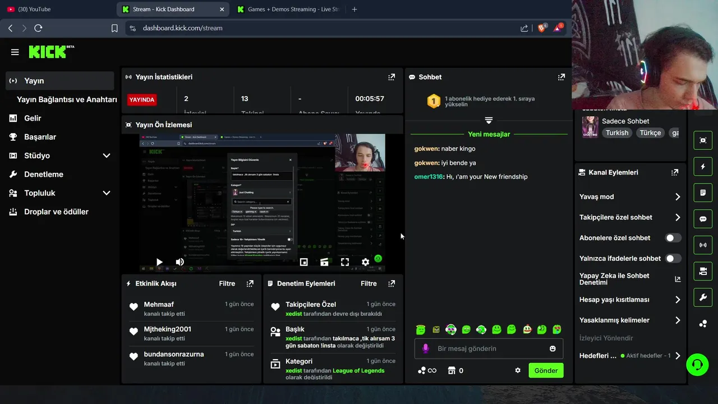This screenshot has height=404, width=718.
Task: Pop out the Etkinlik Akışı panel
Action: pyautogui.click(x=250, y=283)
